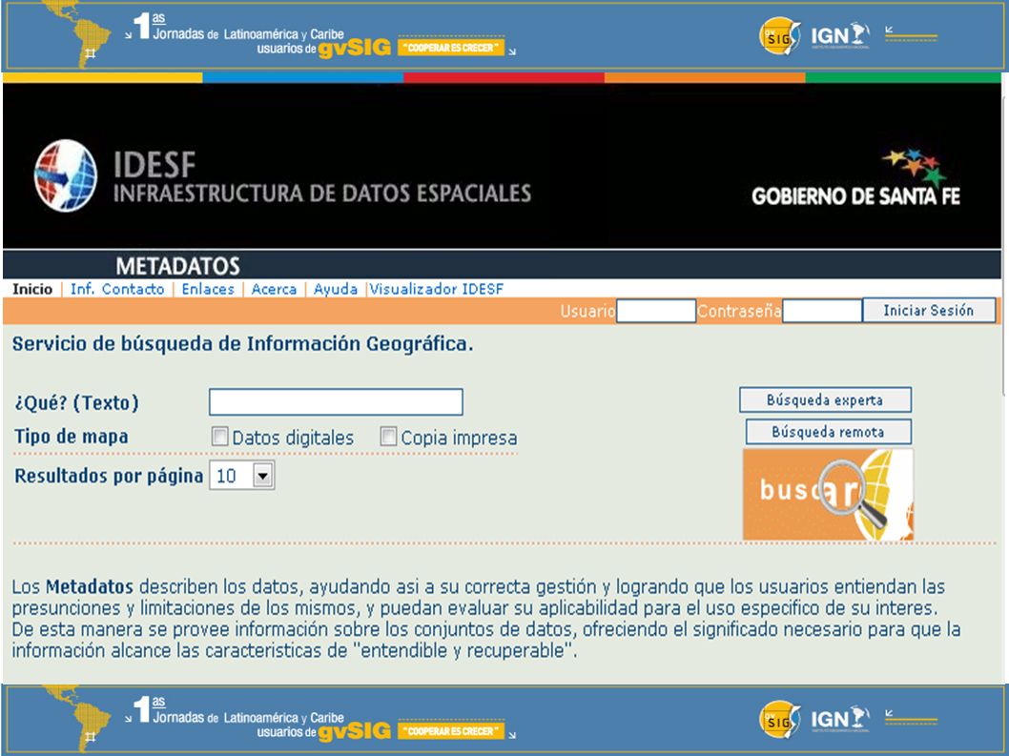Focus the Contraseña password field
1009x756 pixels.
[822, 311]
